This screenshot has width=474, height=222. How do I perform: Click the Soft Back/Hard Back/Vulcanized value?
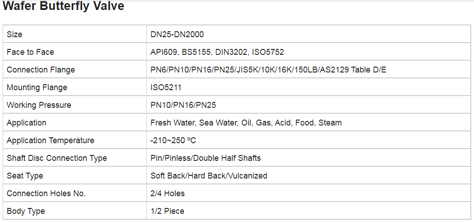click(209, 176)
